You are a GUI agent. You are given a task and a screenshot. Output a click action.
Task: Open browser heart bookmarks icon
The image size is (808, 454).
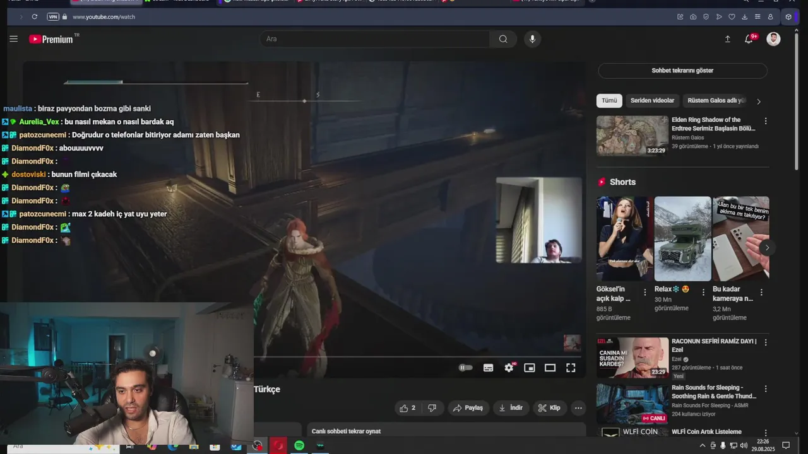(x=732, y=17)
